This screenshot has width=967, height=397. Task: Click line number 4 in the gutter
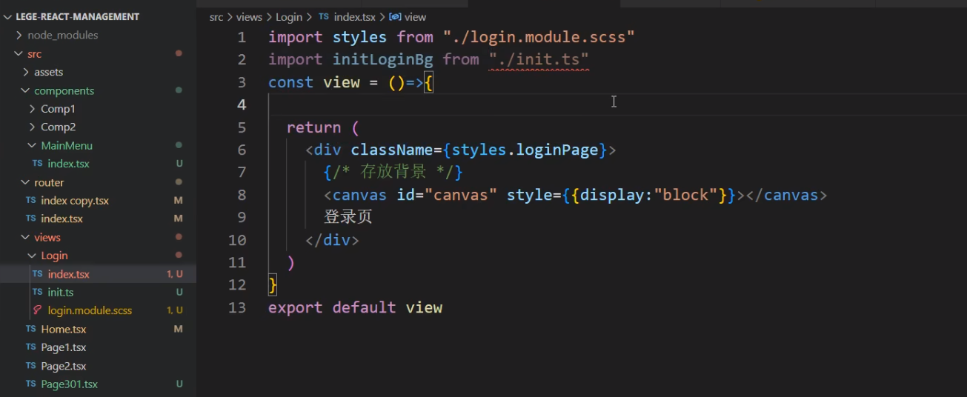point(242,104)
